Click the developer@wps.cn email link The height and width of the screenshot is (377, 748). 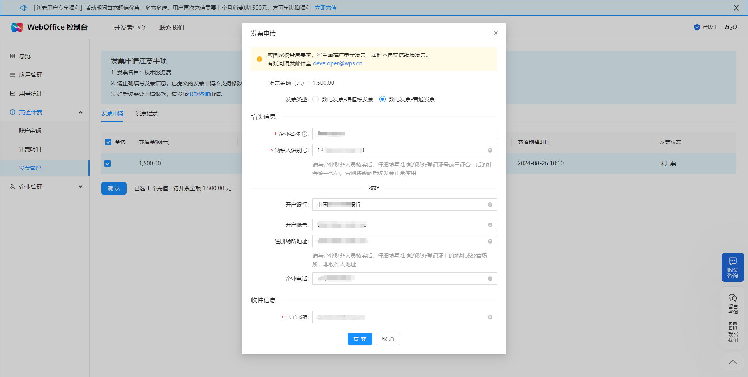pos(337,63)
